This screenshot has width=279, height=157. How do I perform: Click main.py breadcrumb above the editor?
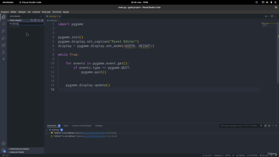53,20
